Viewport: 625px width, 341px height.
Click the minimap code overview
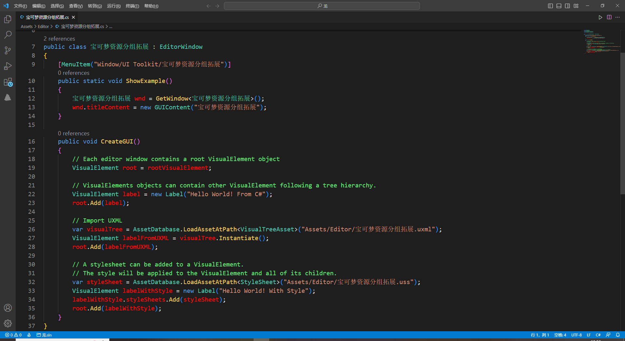[602, 41]
